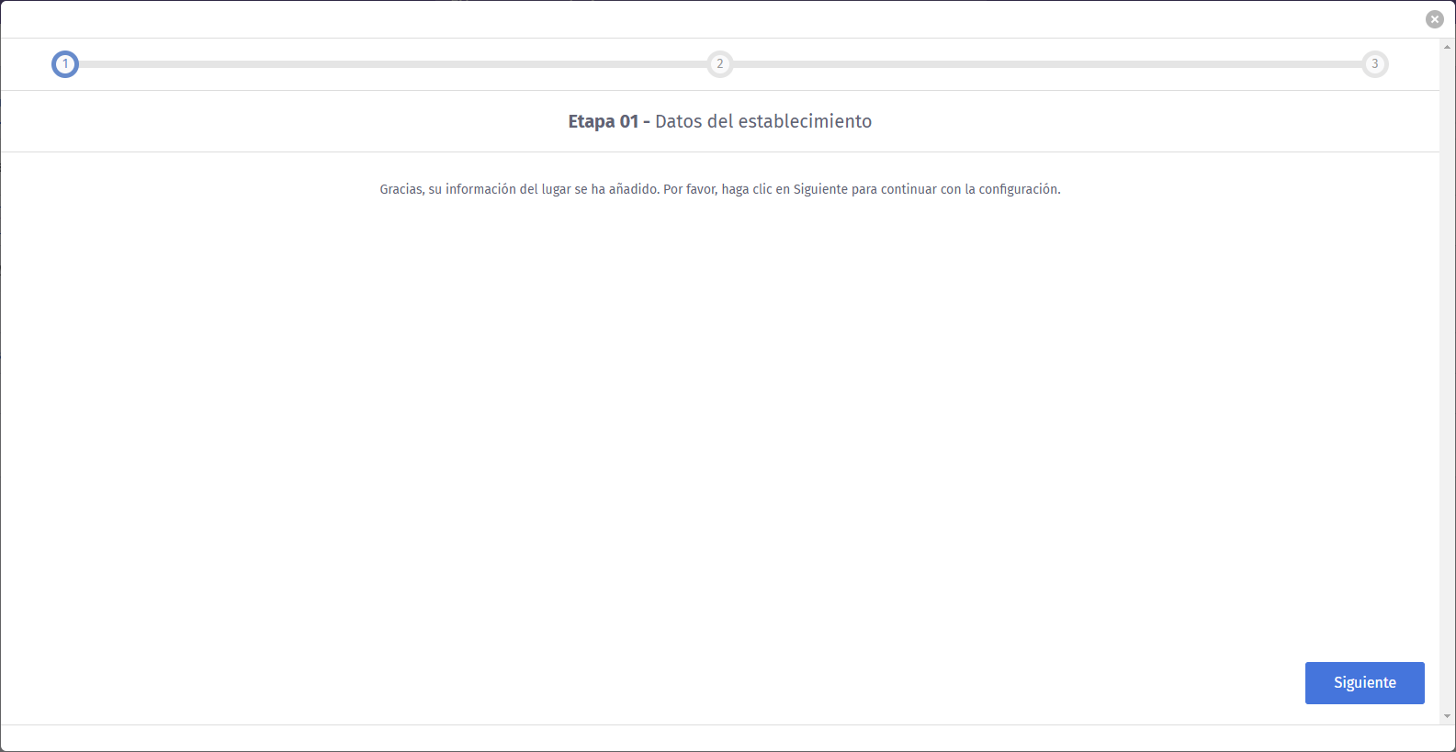Click the 'Gracias, su información del lugar' message
Screen dimensions: 1456x752
point(720,189)
